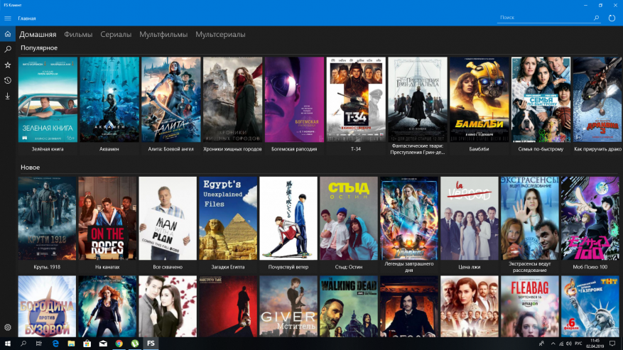Open Алита: Боевой ангел poster
The image size is (623, 350).
point(171,99)
